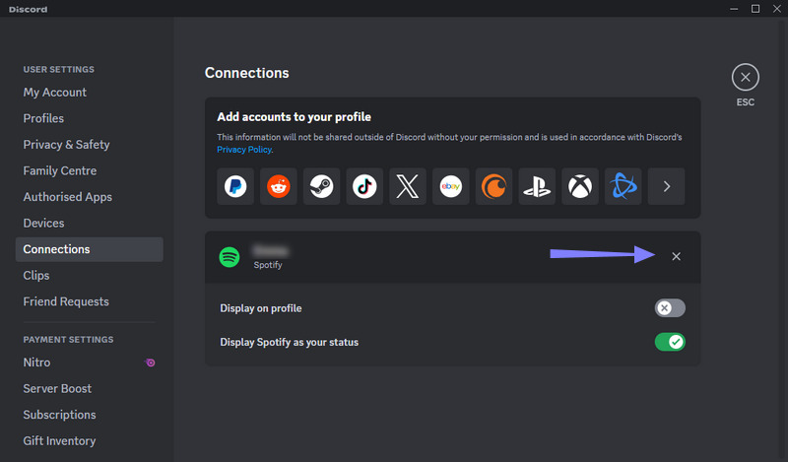Connect an Xbox account
Viewport: 788px width, 462px height.
click(x=580, y=186)
